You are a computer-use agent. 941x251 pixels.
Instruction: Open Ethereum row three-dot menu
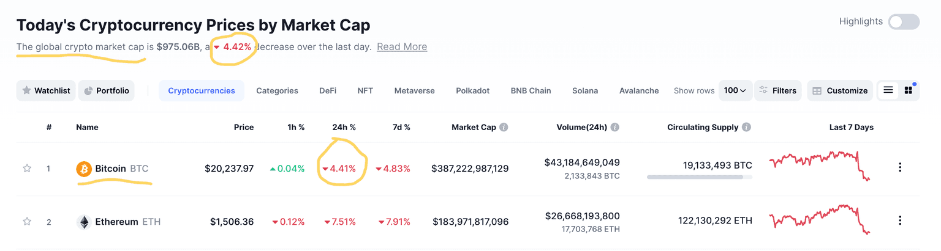[899, 220]
